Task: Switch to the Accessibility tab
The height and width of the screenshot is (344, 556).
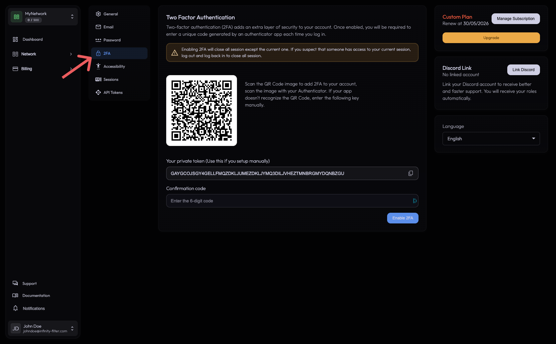Action: point(119,66)
